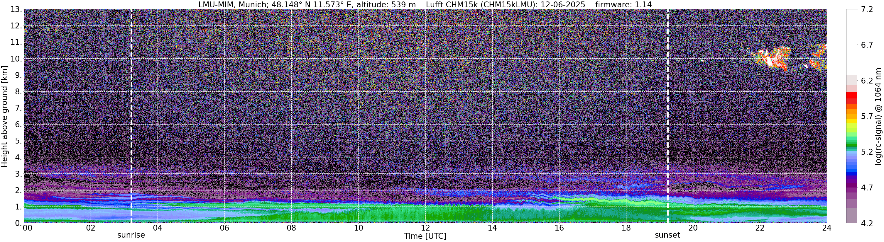Click colorbar tick value 5.7
The width and height of the screenshot is (884, 242).
pos(867,116)
